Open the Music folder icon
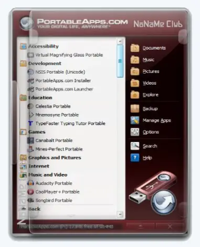Screen dimensions: 200x247 point(135,60)
